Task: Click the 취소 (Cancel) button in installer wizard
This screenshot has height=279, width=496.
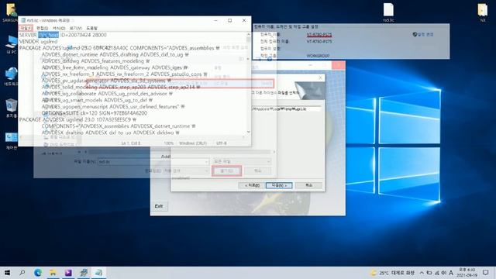Action: tap(308, 185)
